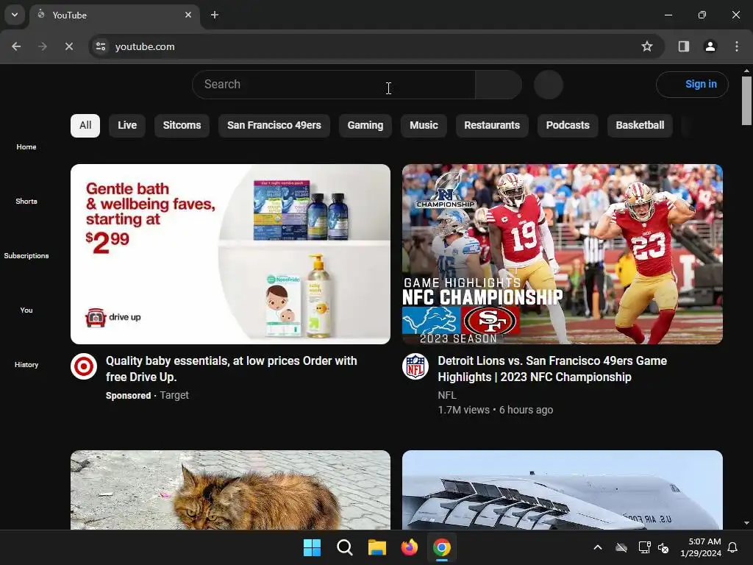
Task: Open Chrome three-dot menu
Action: (737, 46)
